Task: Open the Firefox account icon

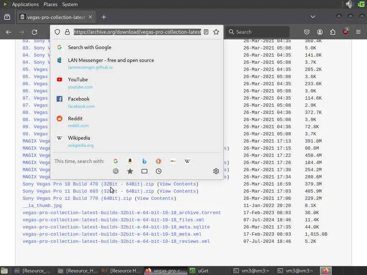Action: [x=320, y=32]
